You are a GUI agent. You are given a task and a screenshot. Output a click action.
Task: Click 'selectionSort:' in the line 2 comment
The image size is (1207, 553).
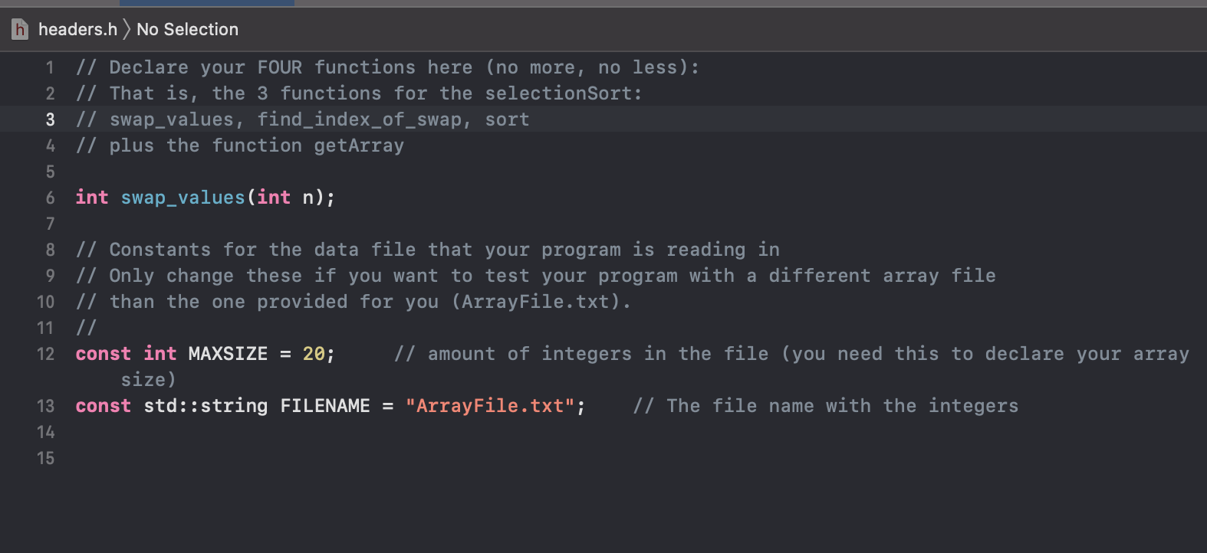click(x=564, y=93)
